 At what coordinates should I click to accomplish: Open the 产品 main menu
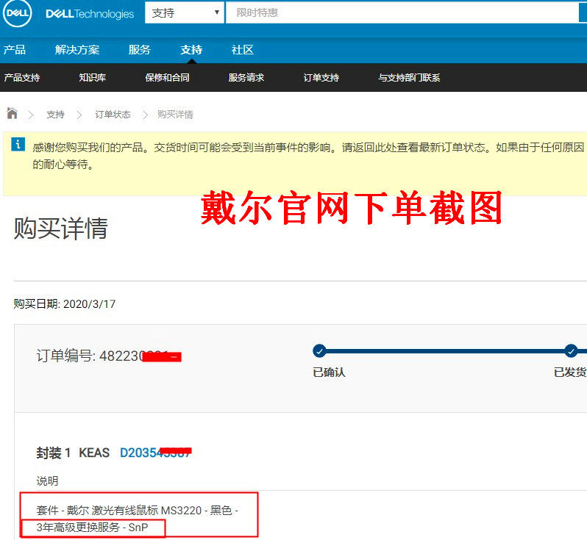coord(15,49)
